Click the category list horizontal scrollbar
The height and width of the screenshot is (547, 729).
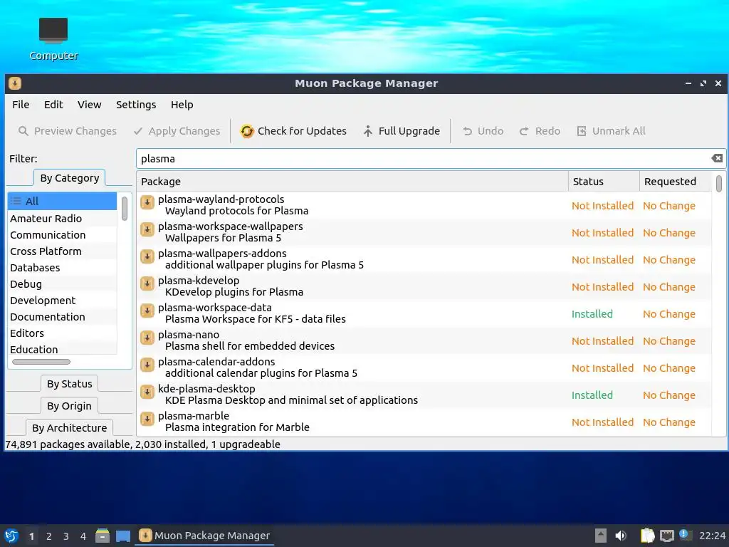click(41, 361)
